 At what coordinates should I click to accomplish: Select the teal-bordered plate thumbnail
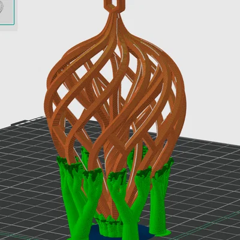click(7, 13)
